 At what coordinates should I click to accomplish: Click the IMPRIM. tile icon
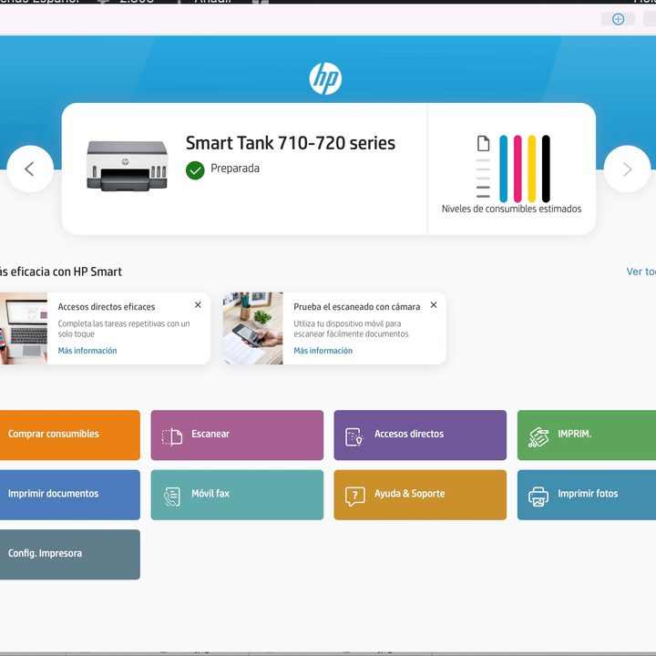tap(538, 436)
